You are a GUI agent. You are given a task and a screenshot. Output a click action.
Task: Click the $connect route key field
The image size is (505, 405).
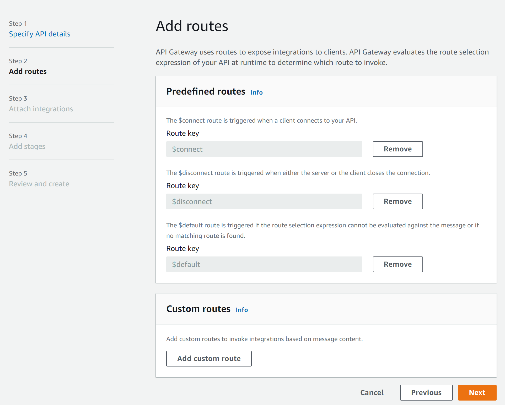pos(264,149)
